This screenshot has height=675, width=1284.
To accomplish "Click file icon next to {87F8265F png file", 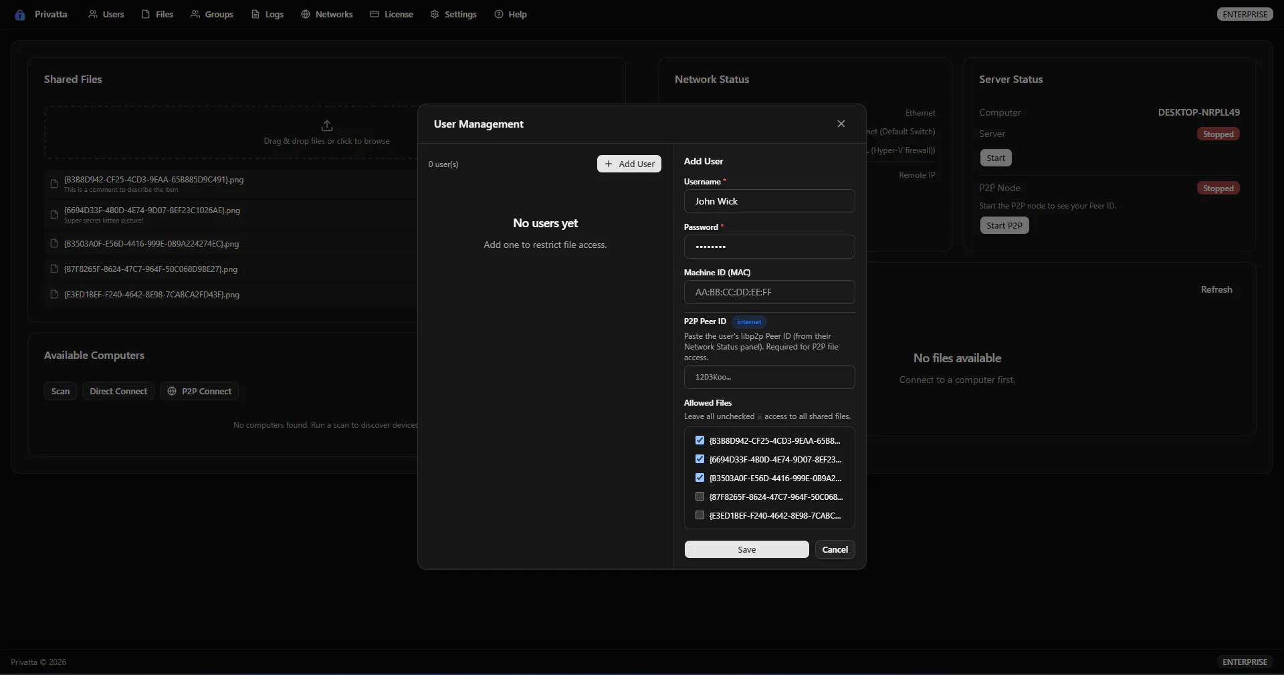I will coord(54,269).
